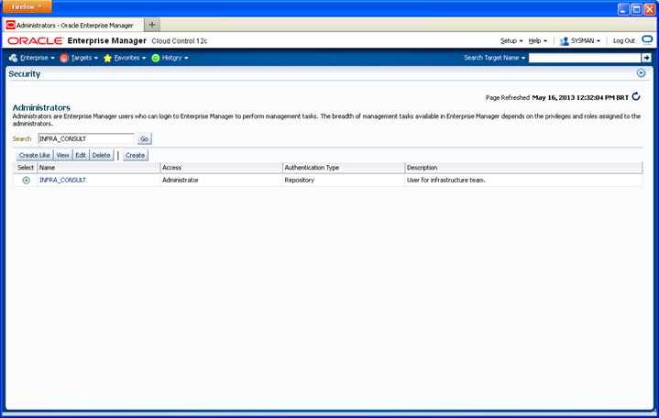The image size is (659, 418).
Task: Click the Enterprise globe icon
Action: 13,58
